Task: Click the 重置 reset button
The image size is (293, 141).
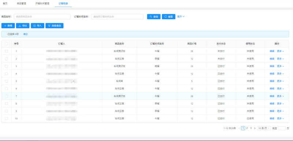Action: click(168, 16)
